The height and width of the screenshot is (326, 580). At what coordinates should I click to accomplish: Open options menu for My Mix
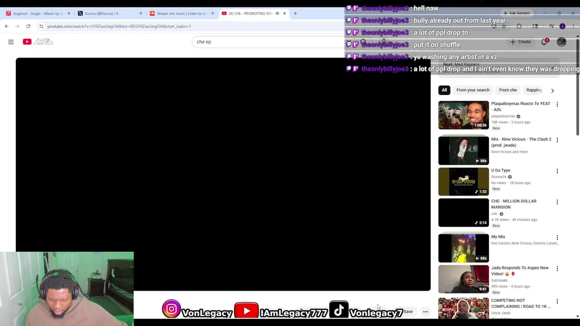click(557, 238)
